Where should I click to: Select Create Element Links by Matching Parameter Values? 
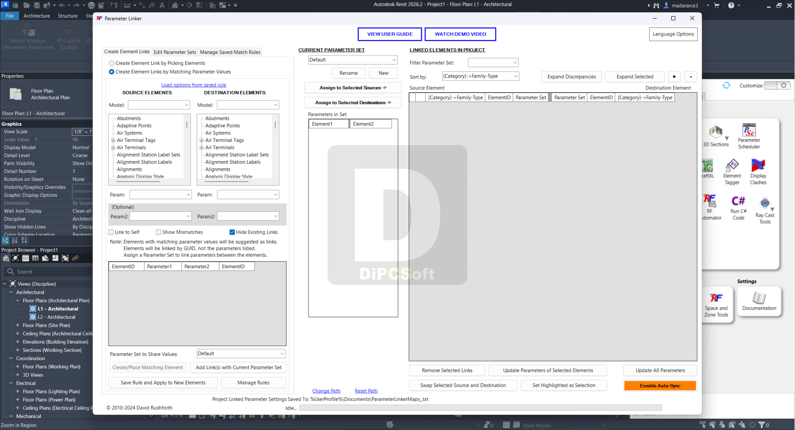click(112, 72)
